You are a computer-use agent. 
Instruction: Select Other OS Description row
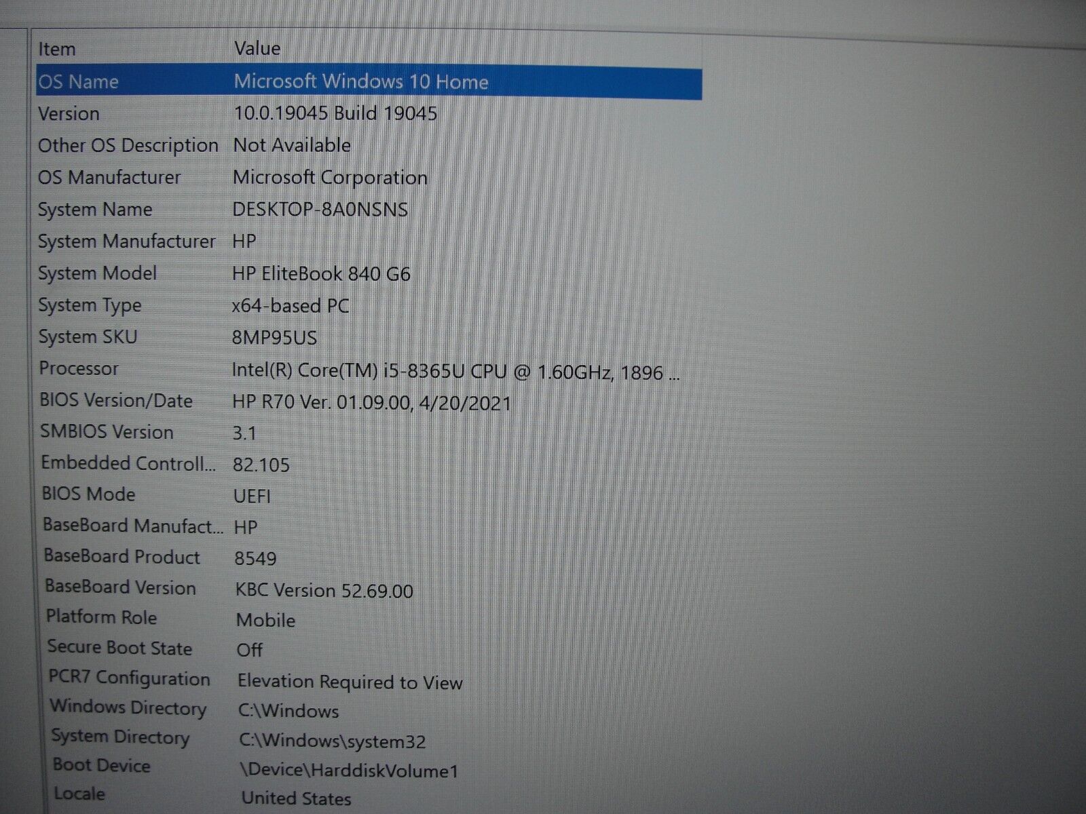tap(128, 146)
